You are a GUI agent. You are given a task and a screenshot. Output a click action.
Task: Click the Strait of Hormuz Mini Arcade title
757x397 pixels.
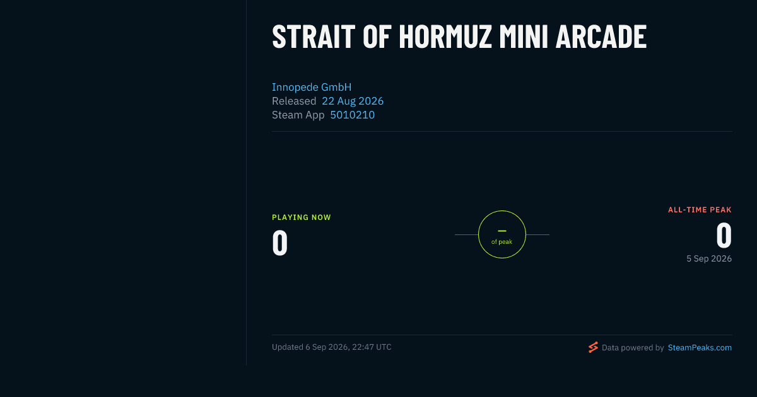pyautogui.click(x=459, y=37)
